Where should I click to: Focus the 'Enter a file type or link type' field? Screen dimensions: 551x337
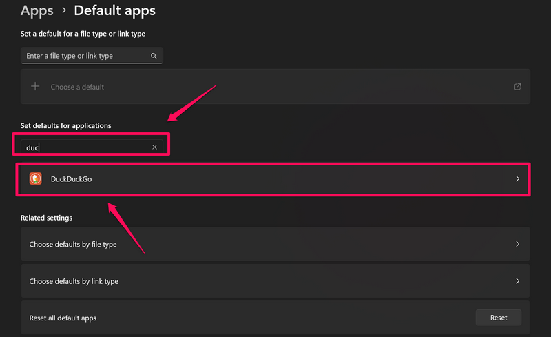[x=83, y=56]
